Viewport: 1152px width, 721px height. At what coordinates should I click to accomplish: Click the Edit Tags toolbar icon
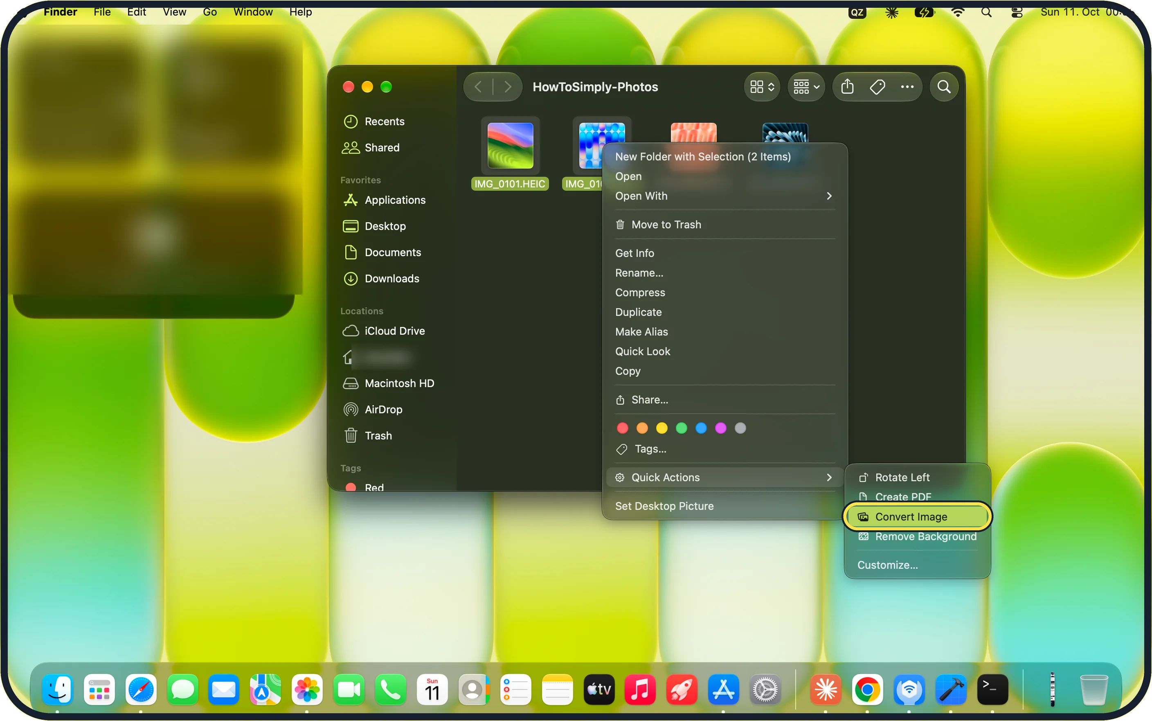[x=877, y=87]
